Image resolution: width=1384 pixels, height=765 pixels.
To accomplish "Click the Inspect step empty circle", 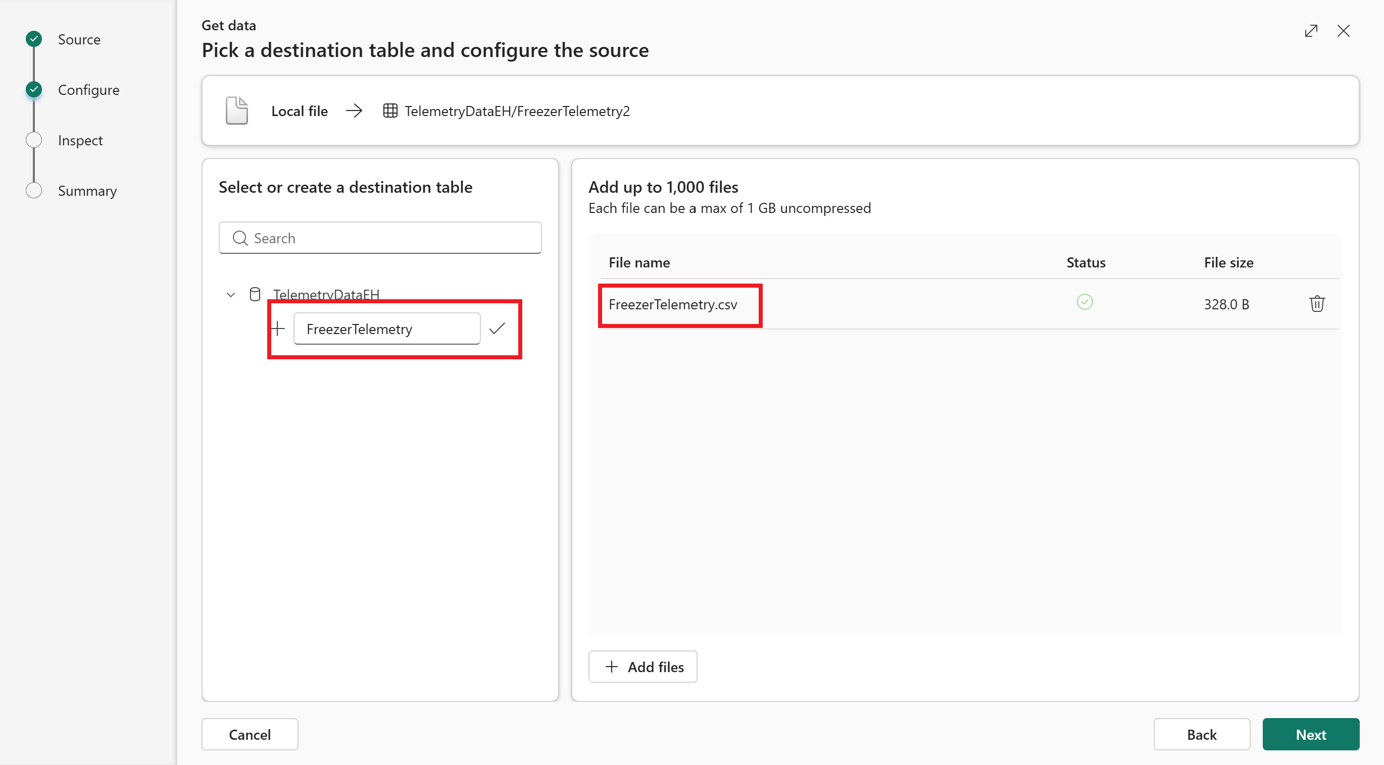I will (x=34, y=140).
